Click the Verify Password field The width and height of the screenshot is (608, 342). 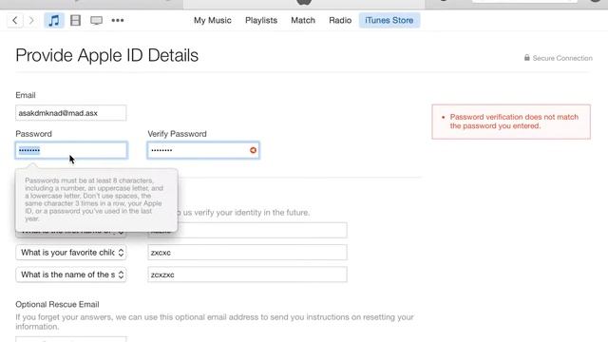(x=203, y=150)
